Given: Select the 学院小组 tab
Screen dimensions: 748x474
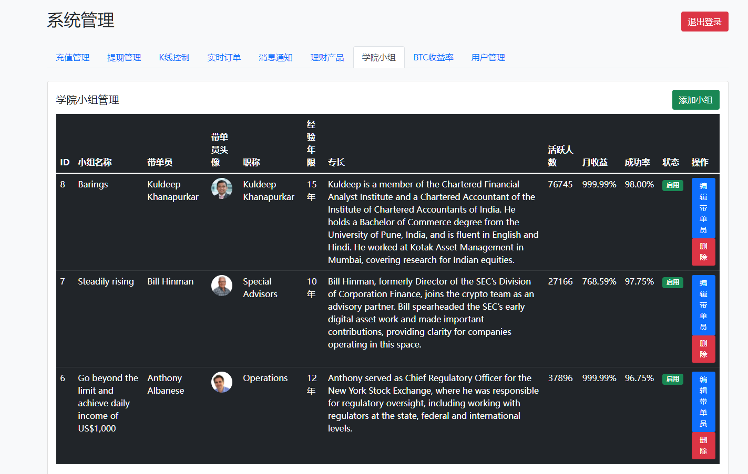Looking at the screenshot, I should coord(378,57).
